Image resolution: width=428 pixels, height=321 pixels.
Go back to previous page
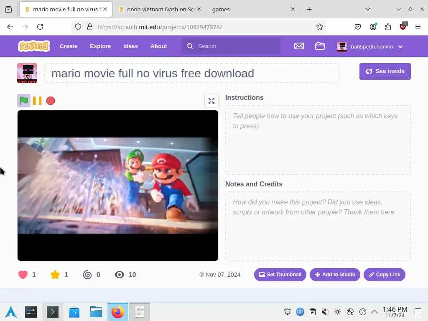(x=10, y=27)
